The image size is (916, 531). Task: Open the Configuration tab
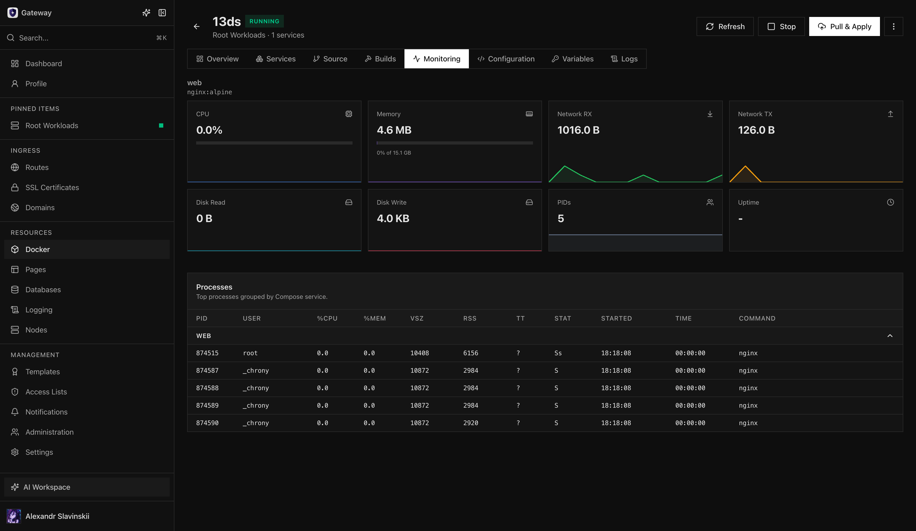pyautogui.click(x=506, y=59)
